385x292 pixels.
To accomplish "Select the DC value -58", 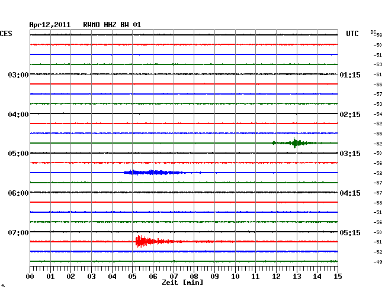I will [378, 203].
